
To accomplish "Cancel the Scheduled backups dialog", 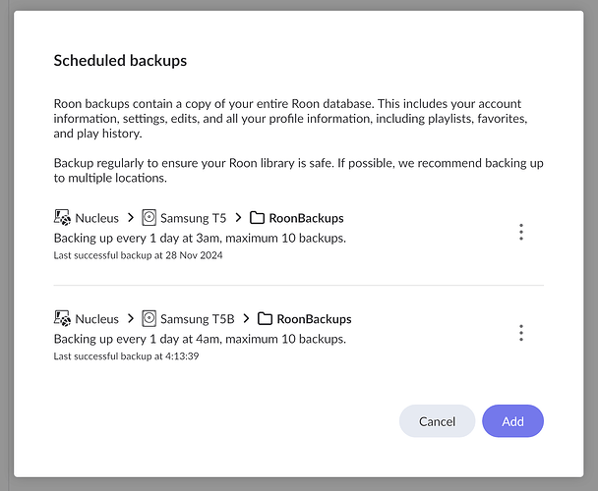I will pos(437,421).
